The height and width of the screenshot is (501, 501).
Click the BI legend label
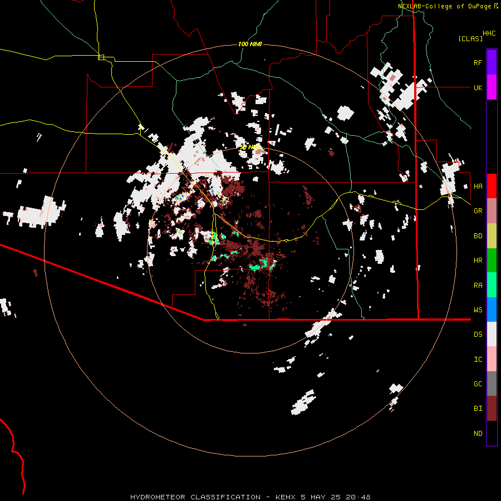(478, 409)
